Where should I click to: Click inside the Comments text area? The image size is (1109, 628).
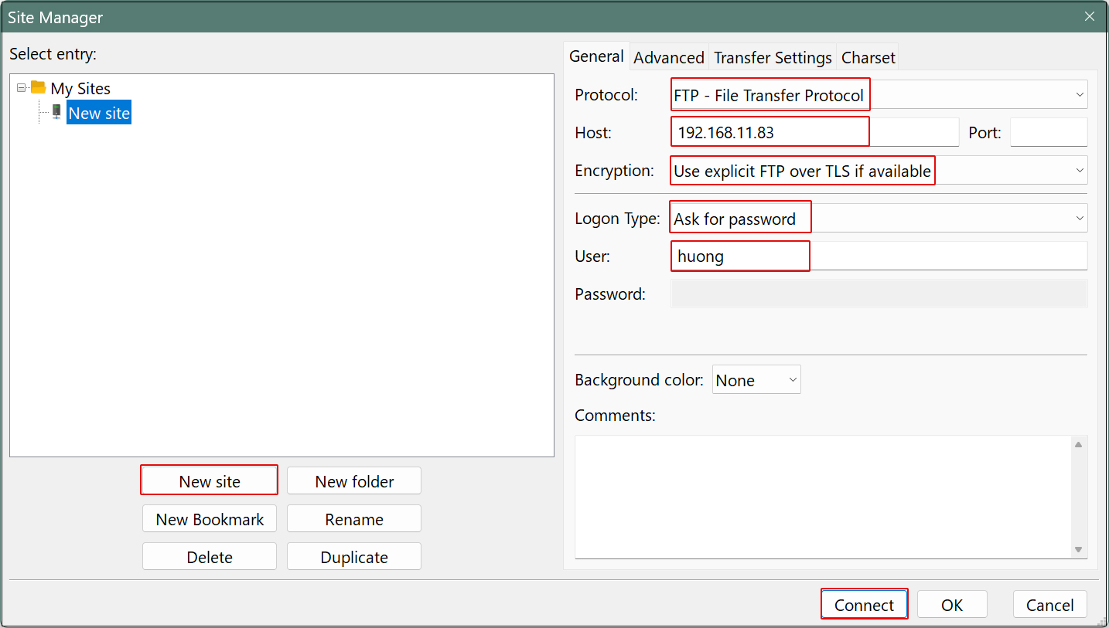pyautogui.click(x=823, y=497)
